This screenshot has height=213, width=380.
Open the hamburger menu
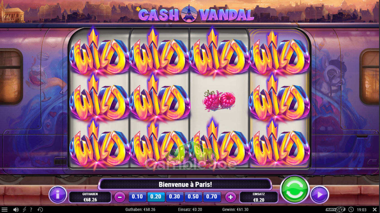tap(4, 210)
